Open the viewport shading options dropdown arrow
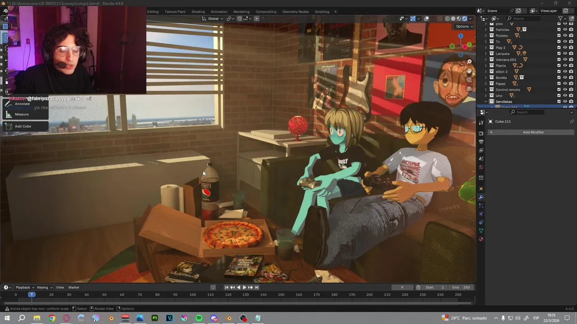This screenshot has height=324, width=577. (x=470, y=18)
